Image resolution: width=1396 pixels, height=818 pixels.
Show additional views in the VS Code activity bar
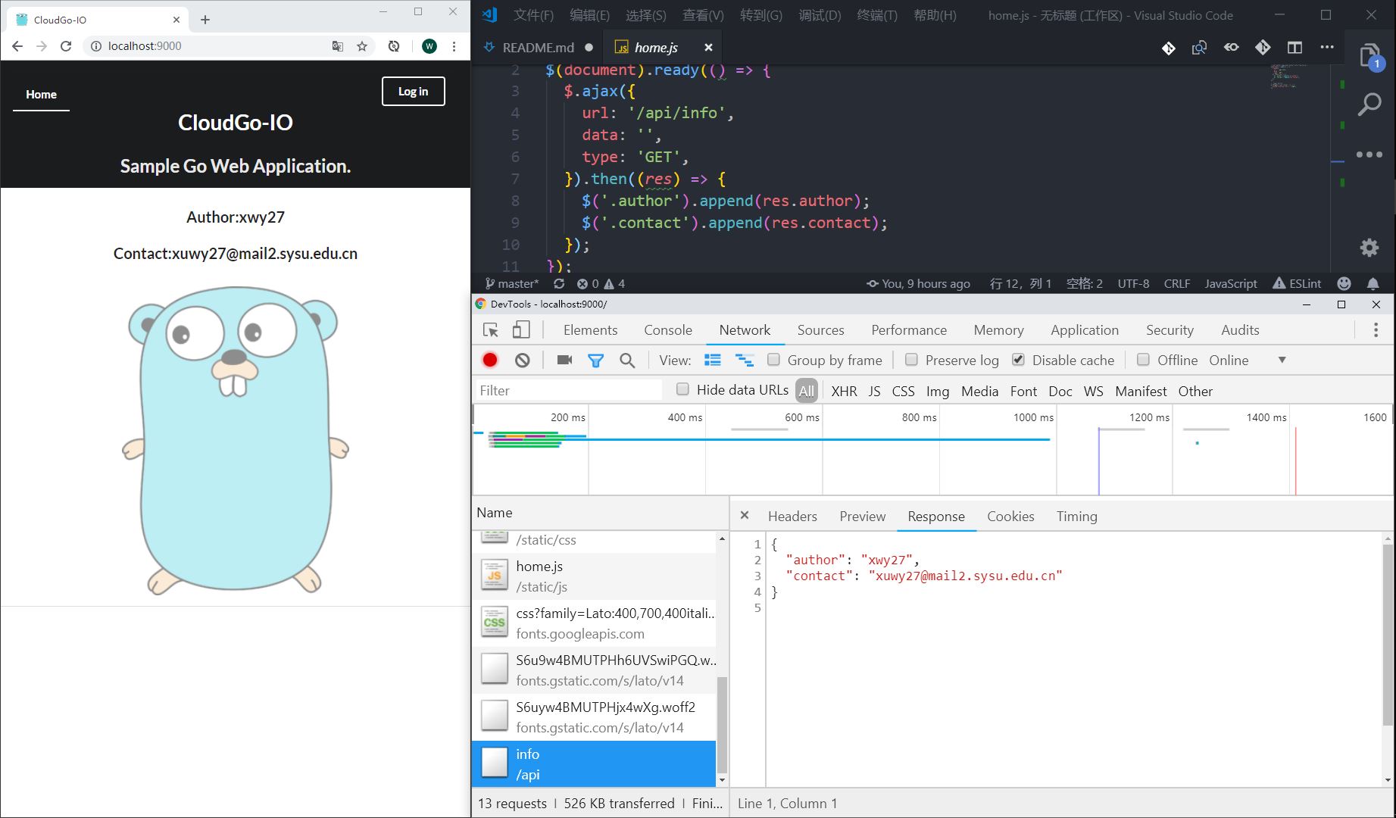click(1369, 155)
